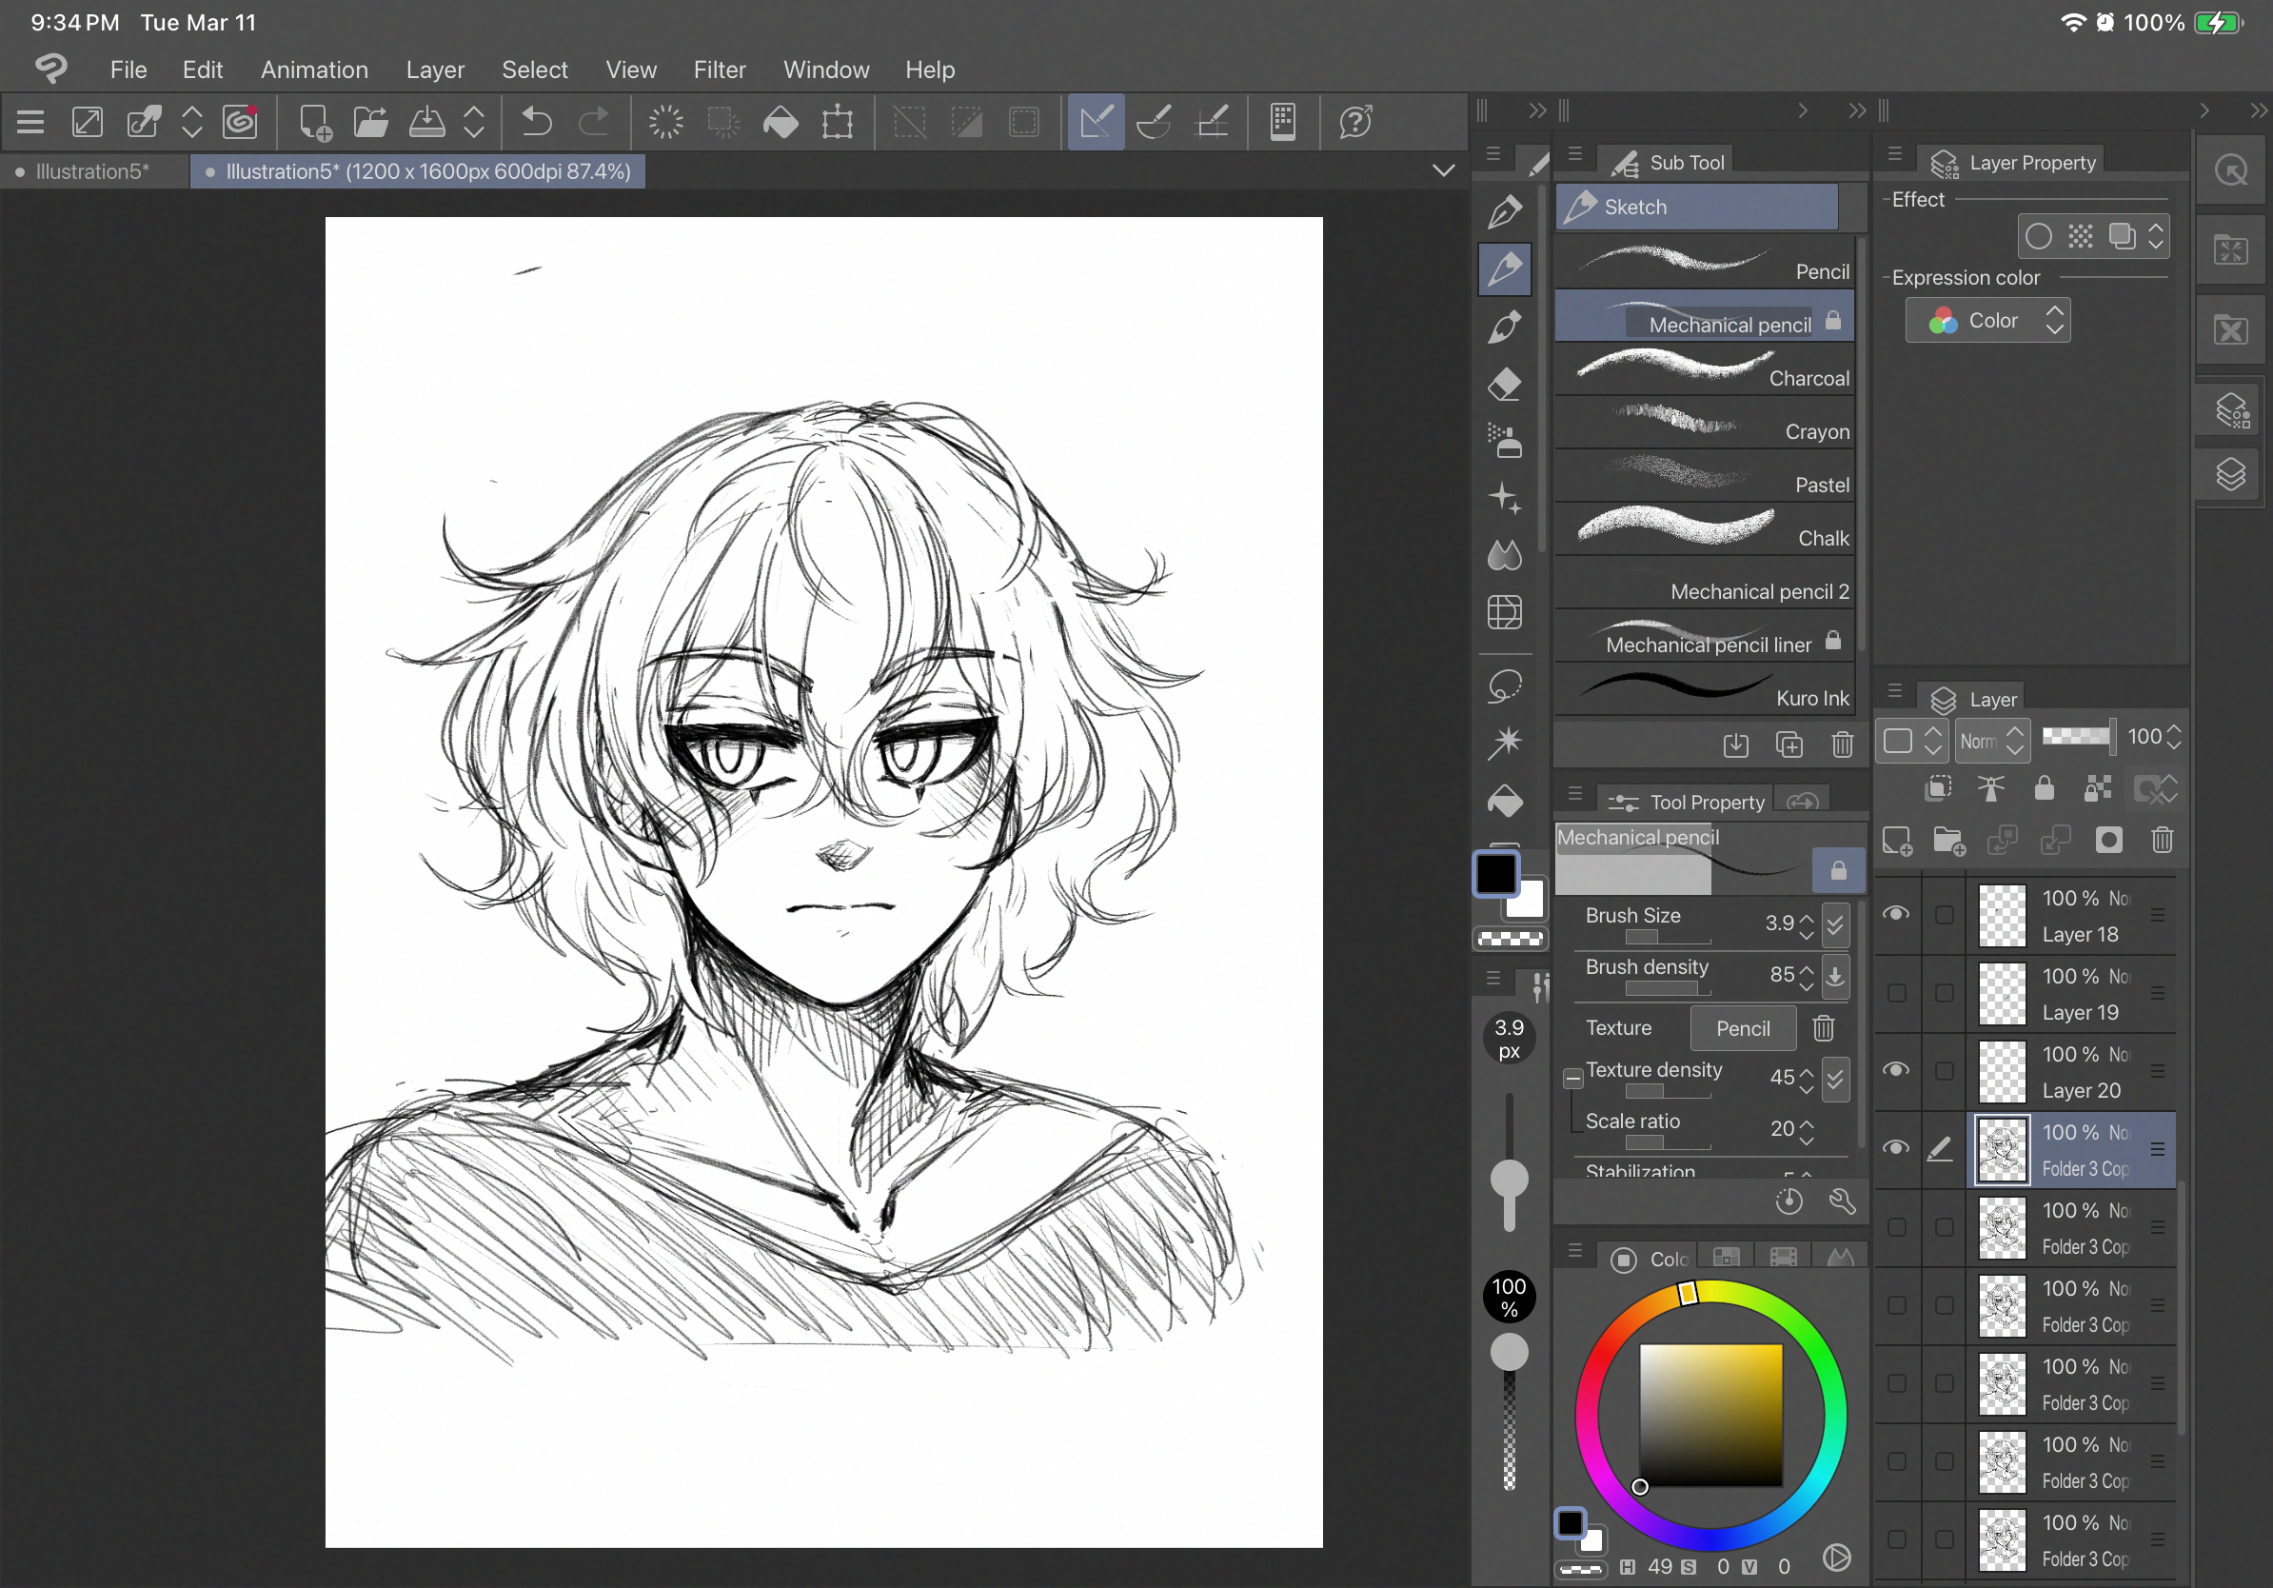This screenshot has width=2273, height=1588.
Task: Click the Undo arrow in toolbar
Action: click(536, 123)
